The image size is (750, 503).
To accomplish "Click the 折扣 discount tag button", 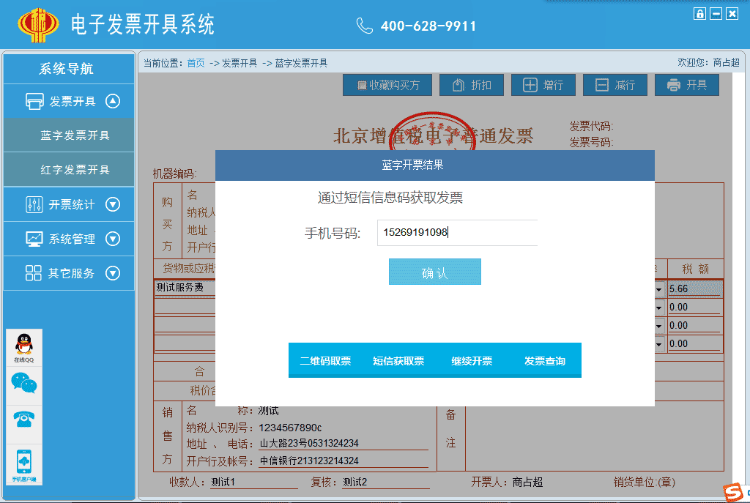I will (x=472, y=85).
